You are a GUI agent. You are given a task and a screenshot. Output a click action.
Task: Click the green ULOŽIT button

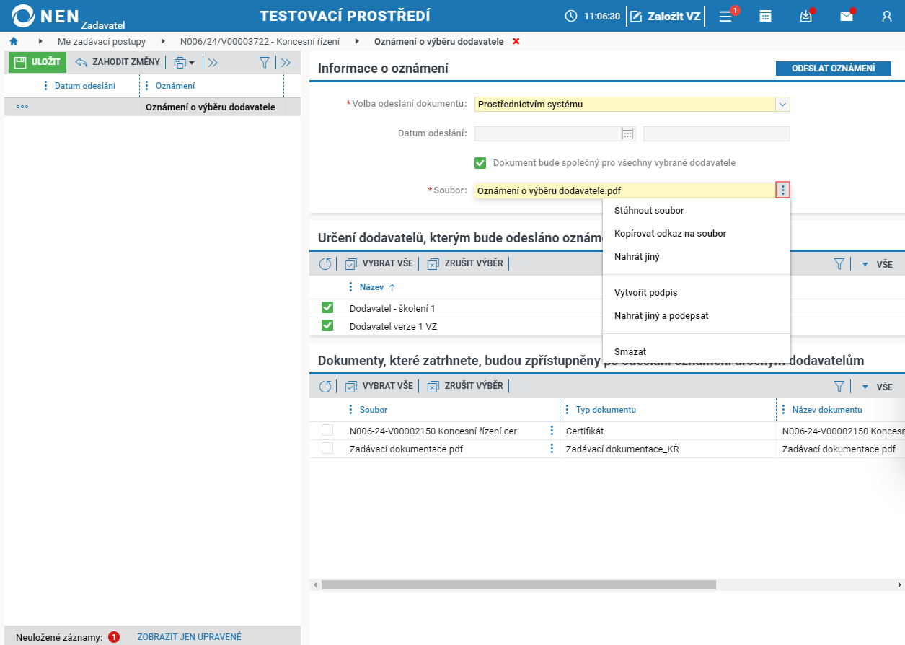tap(37, 62)
